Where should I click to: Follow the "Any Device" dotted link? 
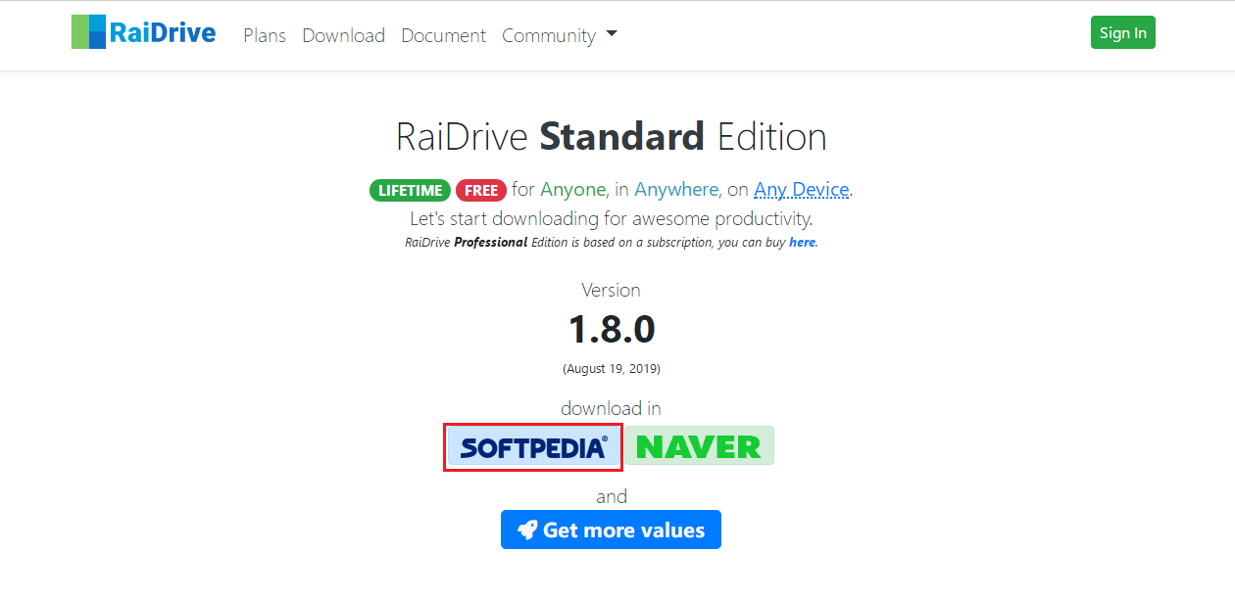pos(802,189)
